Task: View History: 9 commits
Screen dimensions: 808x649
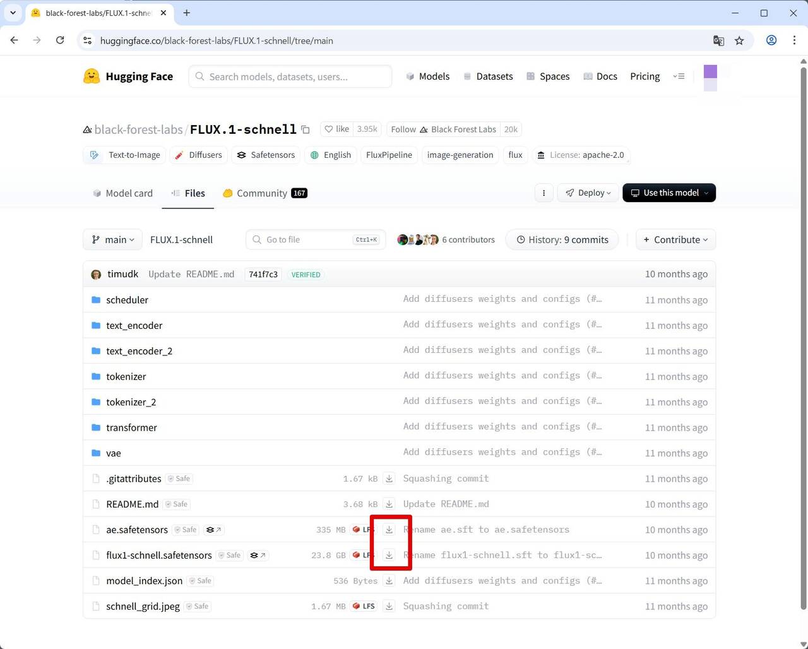Action: pos(562,240)
